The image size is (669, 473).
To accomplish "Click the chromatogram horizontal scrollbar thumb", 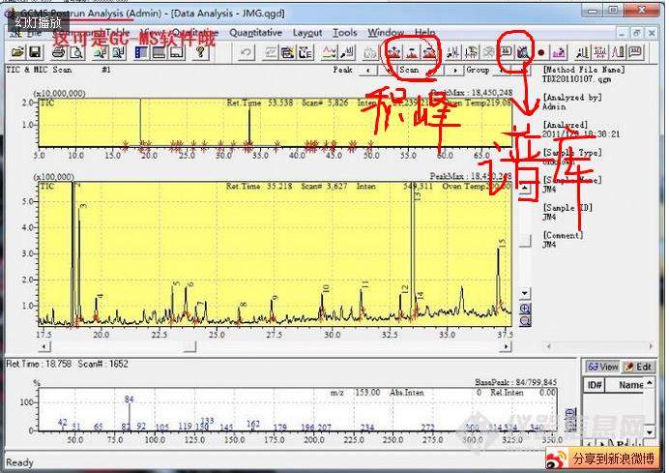I will [190, 346].
